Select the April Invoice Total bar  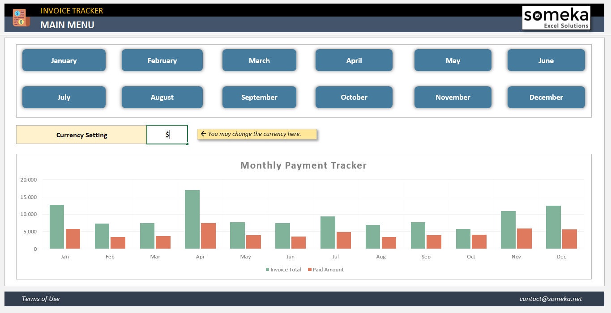click(x=192, y=220)
